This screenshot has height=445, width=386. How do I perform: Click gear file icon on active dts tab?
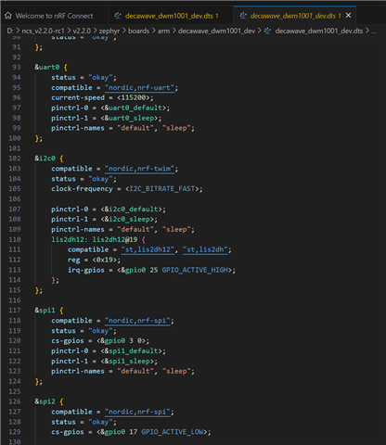(x=243, y=16)
